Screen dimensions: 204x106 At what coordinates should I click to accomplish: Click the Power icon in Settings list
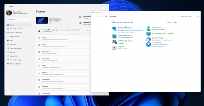tap(39, 66)
